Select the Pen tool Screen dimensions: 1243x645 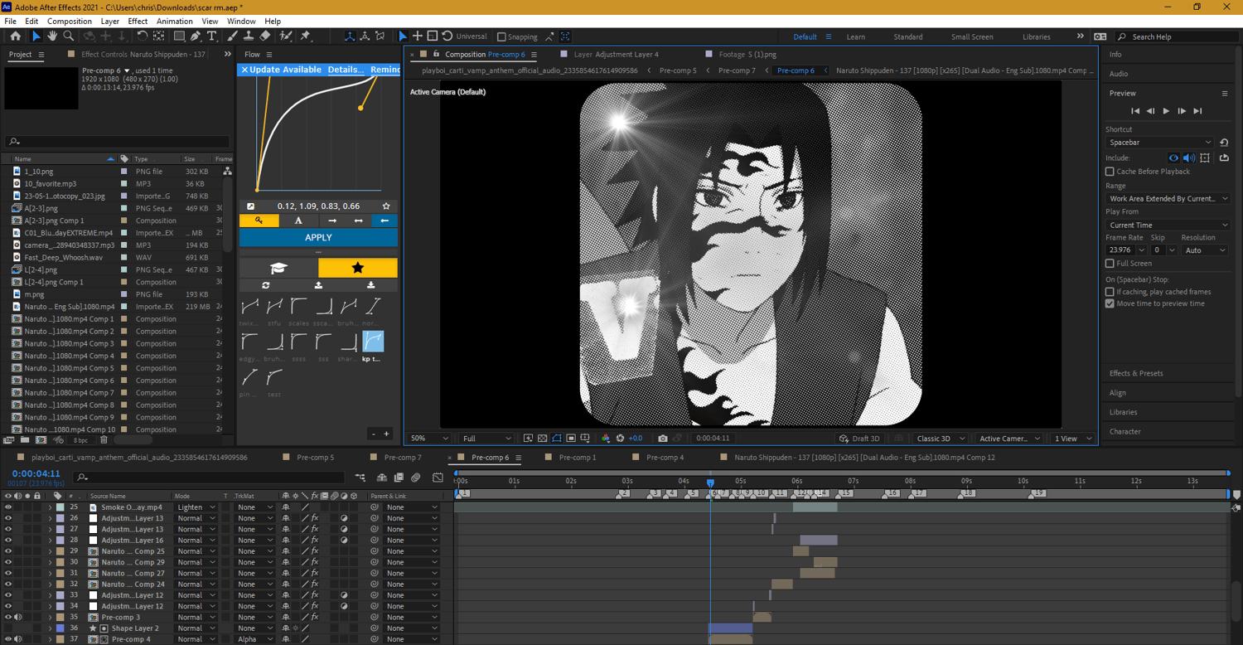(196, 36)
